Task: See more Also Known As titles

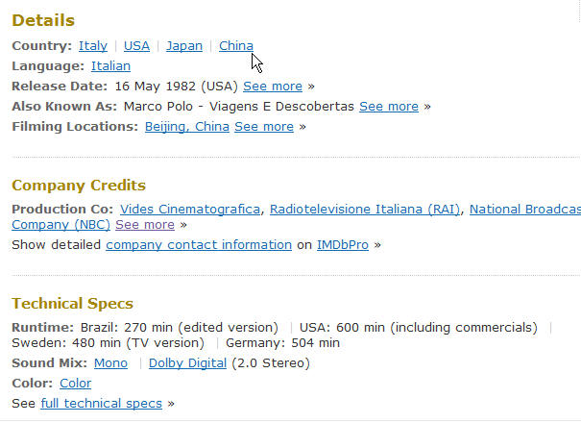Action: click(x=389, y=107)
